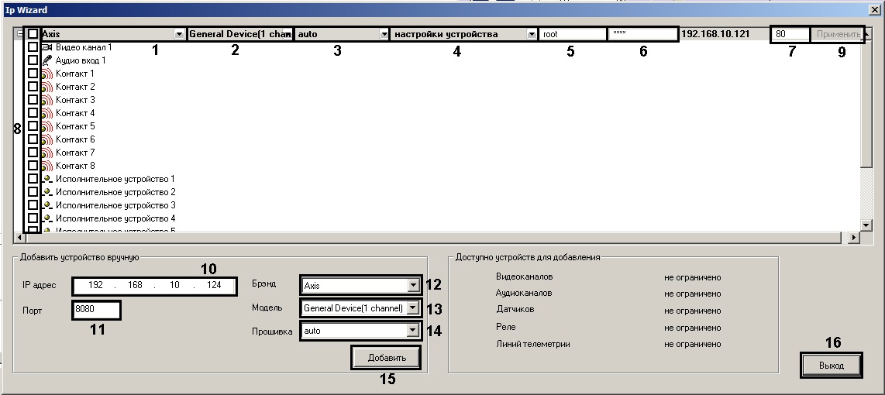Tick the top Axis device checkbox
This screenshot has width=885, height=395.
pos(33,34)
